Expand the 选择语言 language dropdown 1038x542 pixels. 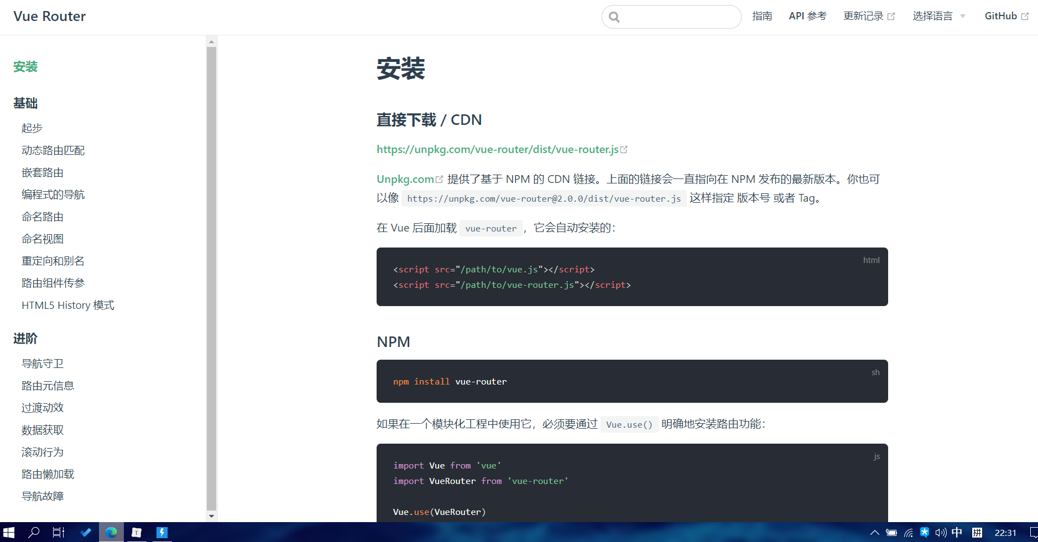click(x=939, y=16)
